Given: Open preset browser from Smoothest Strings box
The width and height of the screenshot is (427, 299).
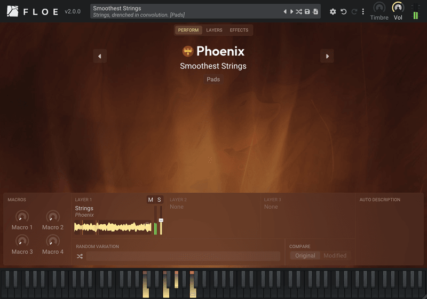Looking at the screenshot, I should pos(185,11).
